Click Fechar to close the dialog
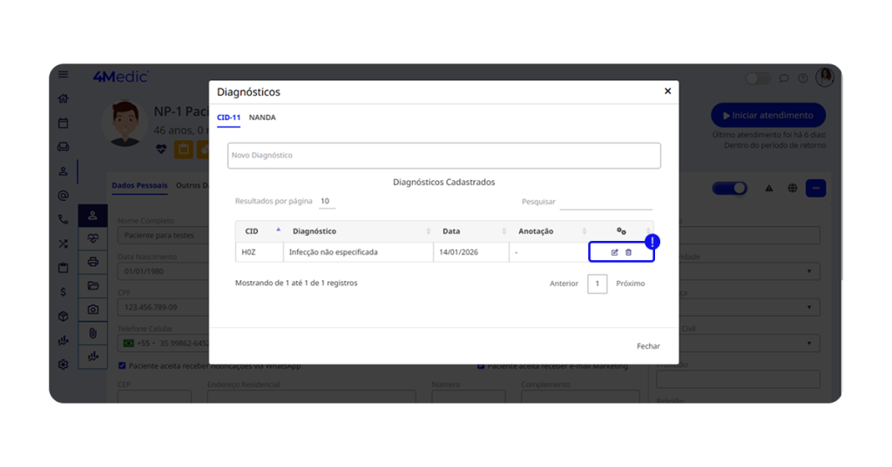The height and width of the screenshot is (467, 892). click(x=647, y=346)
